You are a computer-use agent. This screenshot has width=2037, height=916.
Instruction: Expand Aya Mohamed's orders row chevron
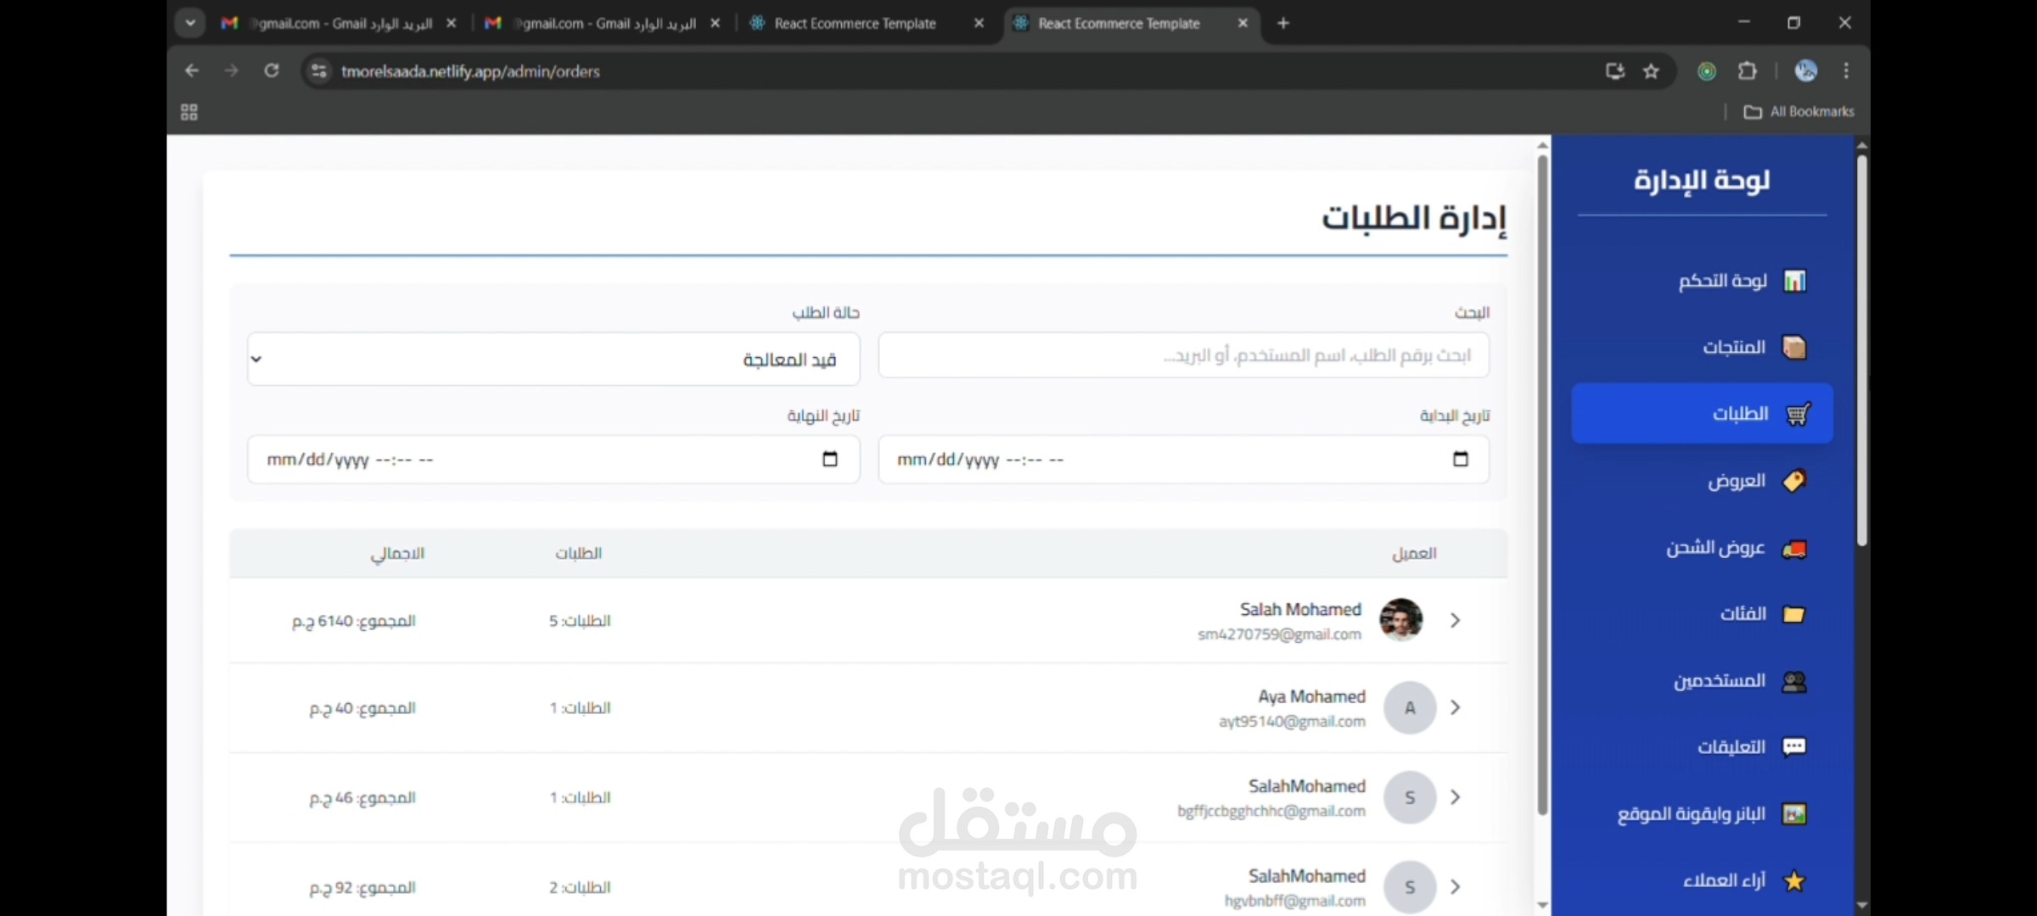pos(1455,707)
